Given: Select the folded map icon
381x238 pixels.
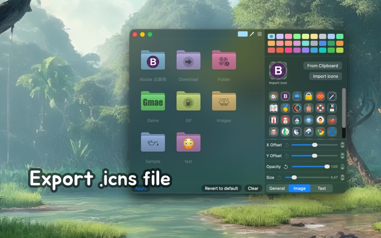Looking at the screenshot, I should tap(273, 108).
